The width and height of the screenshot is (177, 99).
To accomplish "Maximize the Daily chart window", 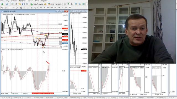I will click(x=81, y=11).
